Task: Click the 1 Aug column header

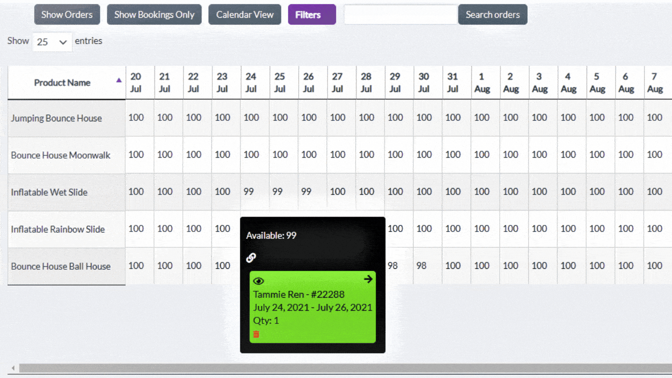Action: pos(486,83)
